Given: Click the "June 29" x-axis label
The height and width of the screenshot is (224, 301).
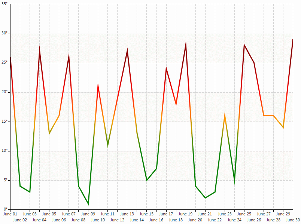Looking at the screenshot, I should click(x=283, y=214).
